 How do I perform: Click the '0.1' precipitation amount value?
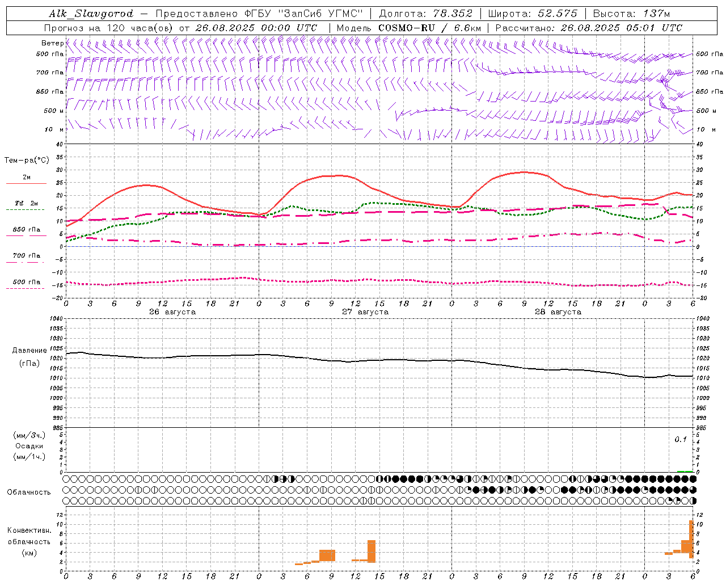[x=681, y=440]
